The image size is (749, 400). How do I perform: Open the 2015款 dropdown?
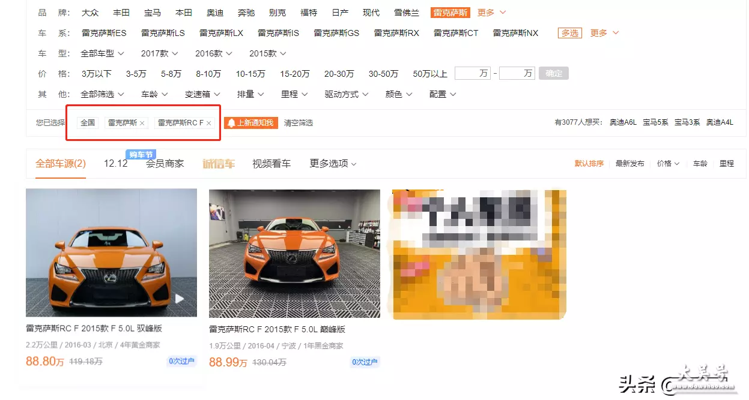[x=268, y=53]
